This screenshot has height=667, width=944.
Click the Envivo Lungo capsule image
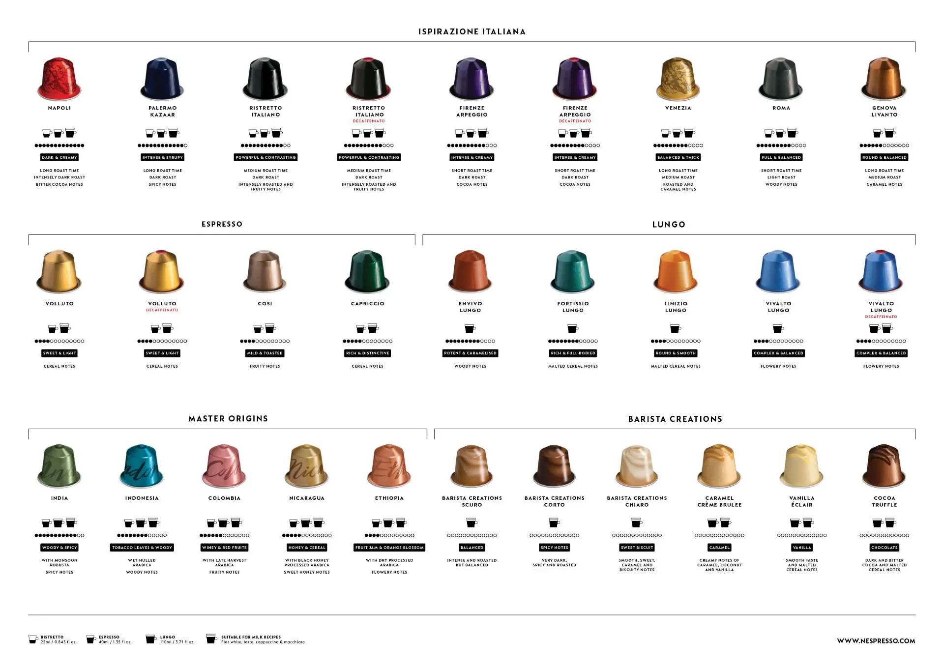pos(471,271)
